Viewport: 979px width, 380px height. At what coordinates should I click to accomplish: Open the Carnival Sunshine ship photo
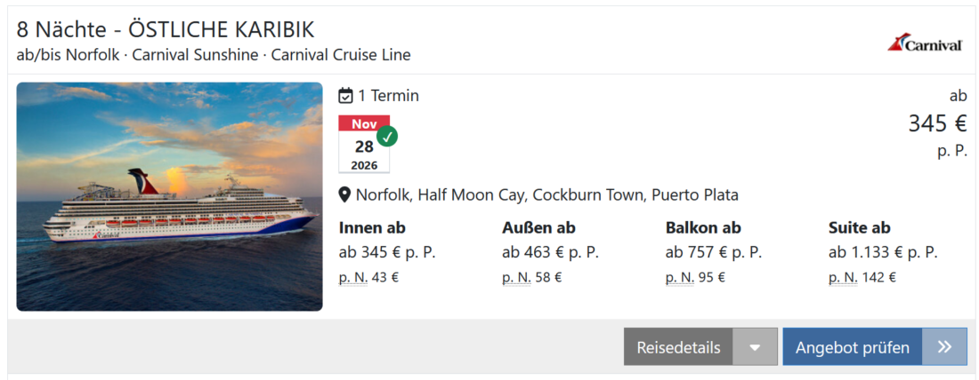pyautogui.click(x=169, y=196)
